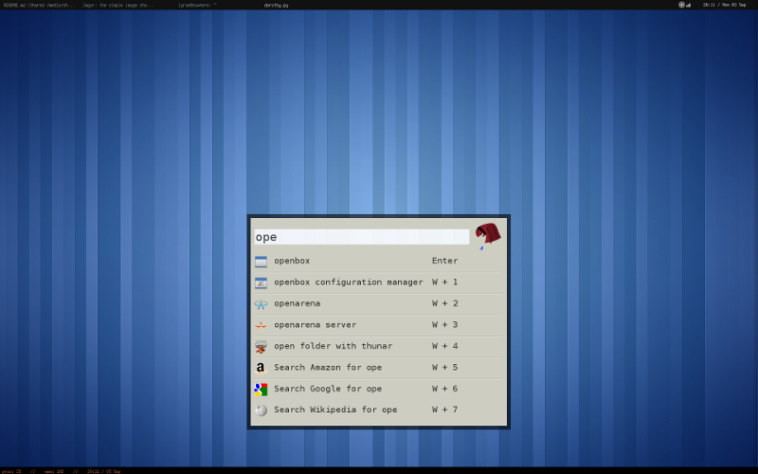The height and width of the screenshot is (474, 758).
Task: Switch to the README.md taskbar window
Action: [39, 5]
